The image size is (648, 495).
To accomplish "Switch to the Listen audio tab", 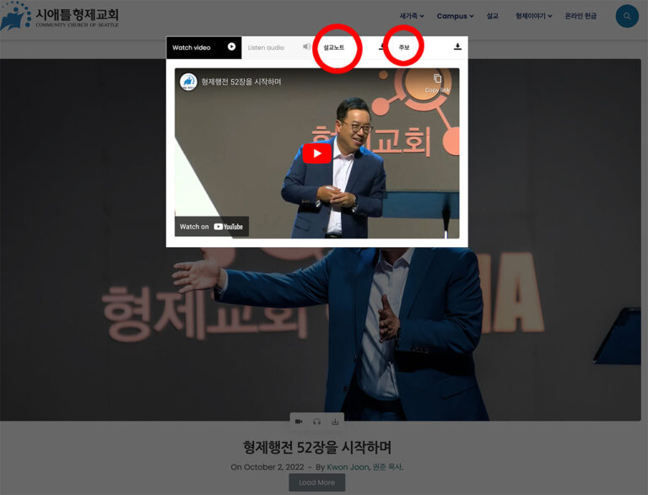I will (x=266, y=47).
